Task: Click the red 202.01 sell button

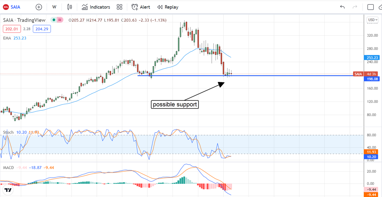Action: pos(12,29)
